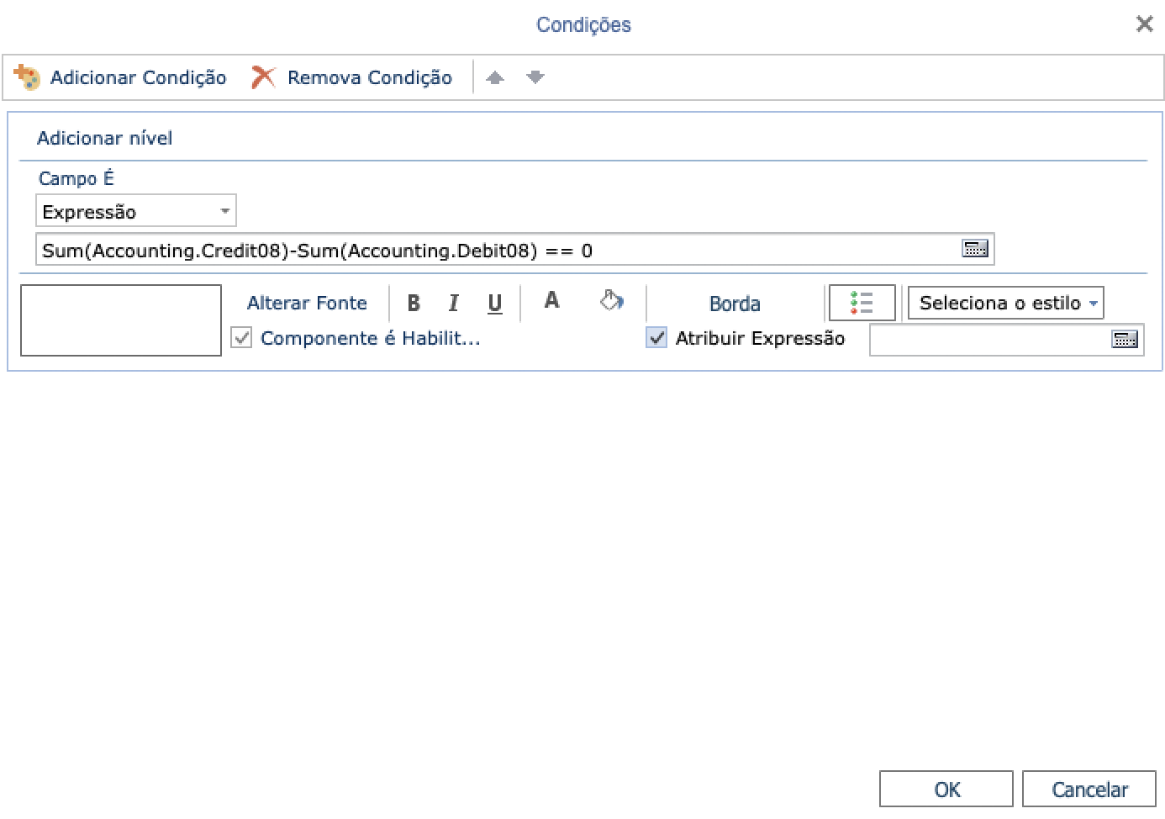1165x819 pixels.
Task: Move condition down with arrow icon
Action: [535, 77]
